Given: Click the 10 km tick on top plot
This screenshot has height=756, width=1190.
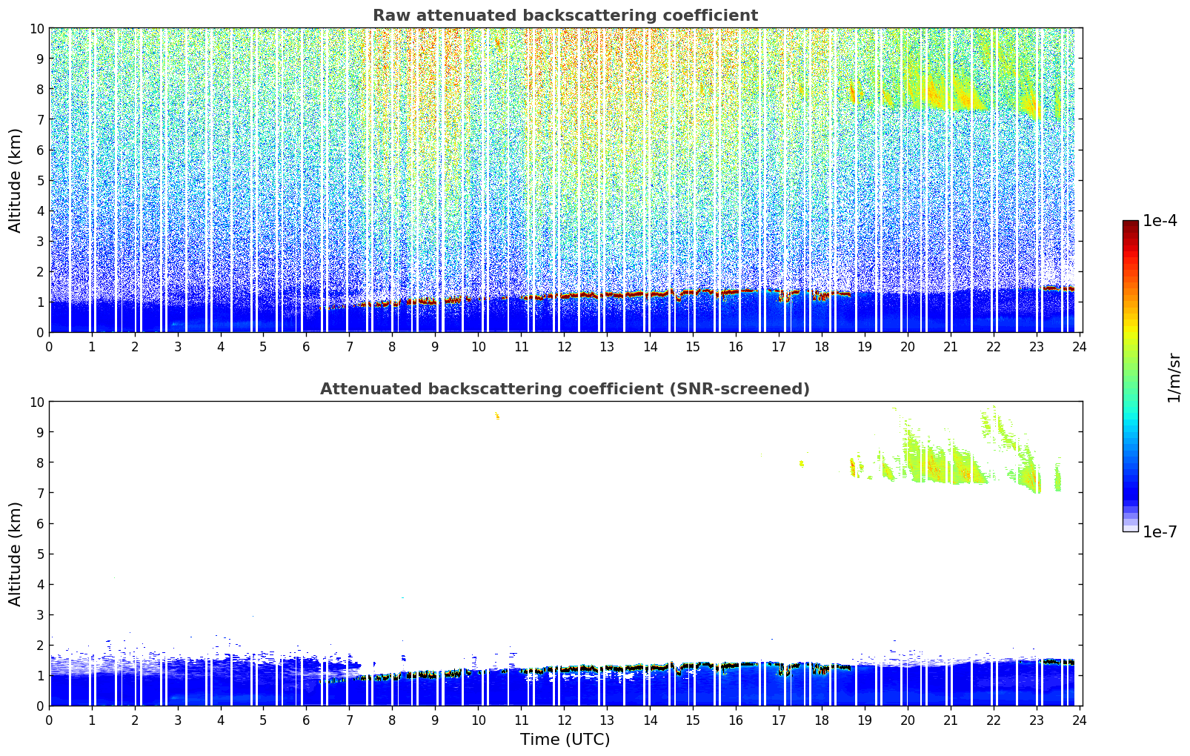Looking at the screenshot, I should coord(37,28).
